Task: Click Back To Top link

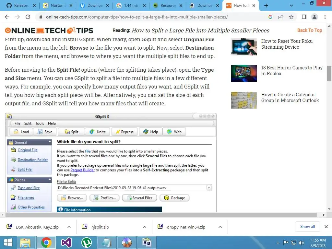Action: pos(310,30)
